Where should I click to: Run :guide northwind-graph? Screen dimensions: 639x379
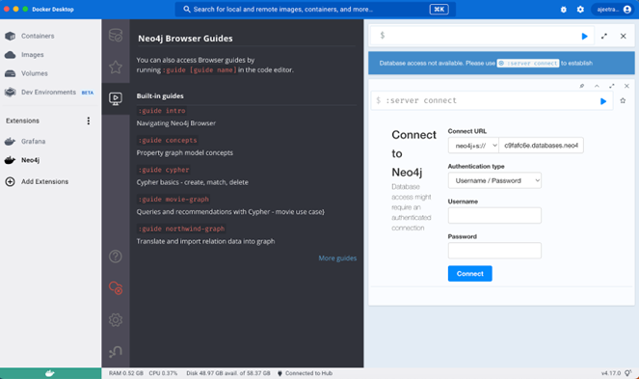[x=181, y=229]
